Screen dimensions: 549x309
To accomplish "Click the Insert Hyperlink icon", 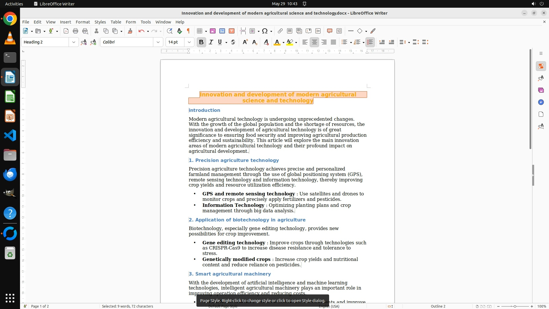I will pyautogui.click(x=280, y=31).
